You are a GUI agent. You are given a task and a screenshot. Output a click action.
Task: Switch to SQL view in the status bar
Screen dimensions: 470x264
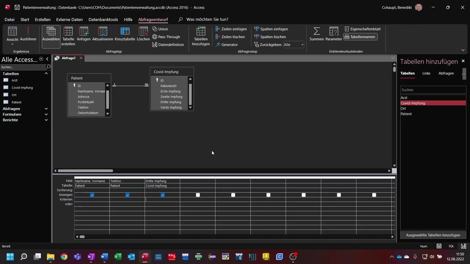pos(451,246)
